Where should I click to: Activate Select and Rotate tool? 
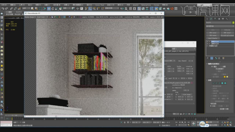(53, 8)
